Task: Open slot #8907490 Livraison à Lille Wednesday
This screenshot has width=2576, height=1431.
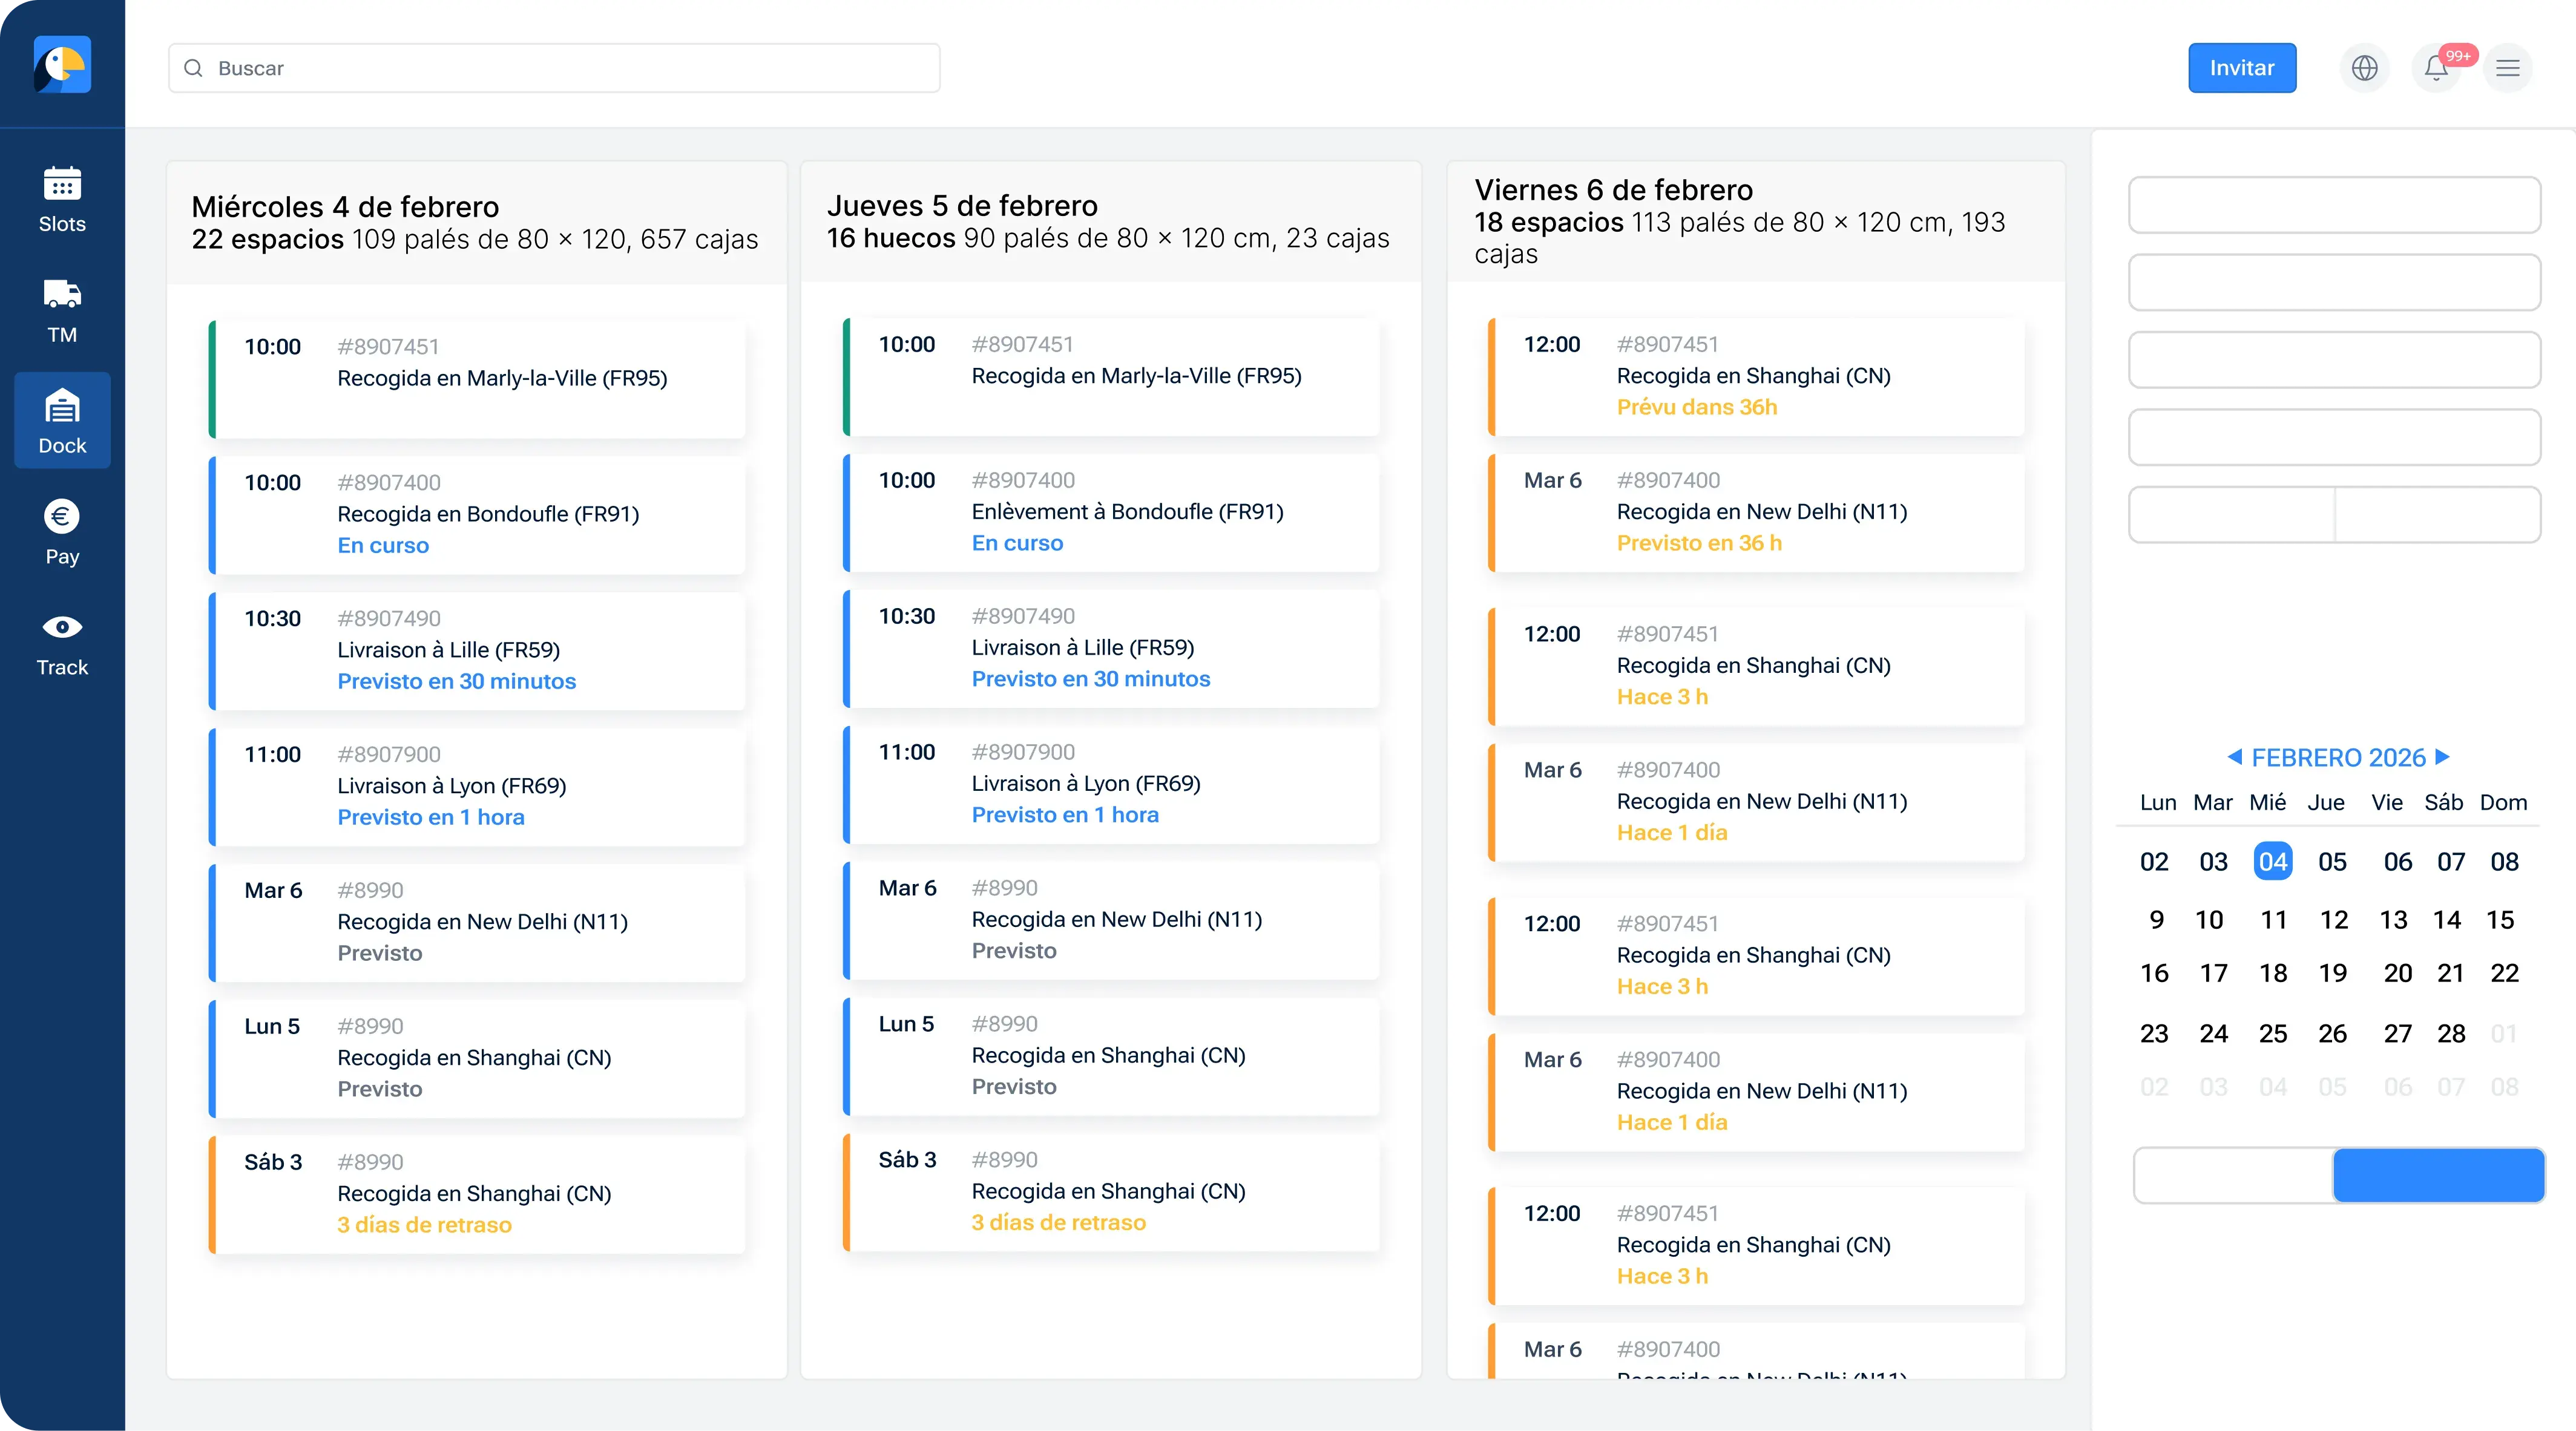Action: pyautogui.click(x=477, y=650)
